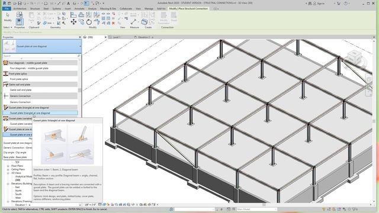Select the Copy tool in Modify panel
This screenshot has height=213, width=379.
81,22
